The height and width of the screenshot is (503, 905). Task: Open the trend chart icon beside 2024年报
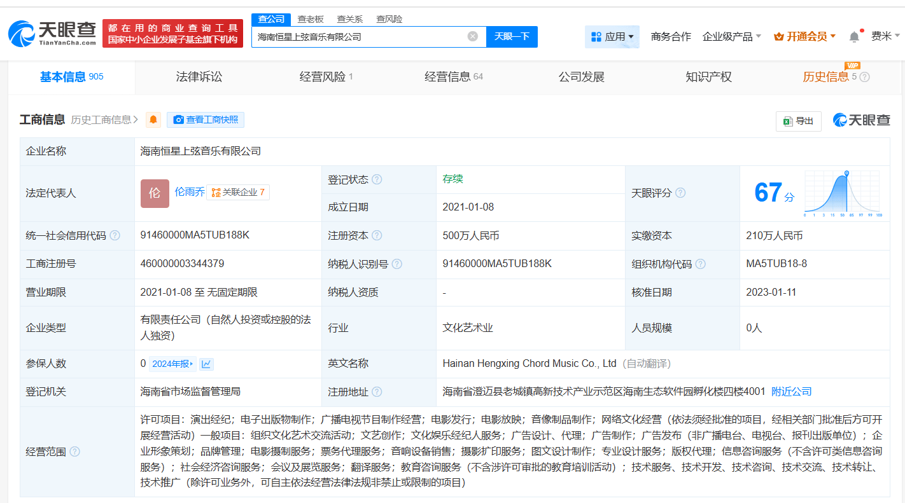[206, 364]
